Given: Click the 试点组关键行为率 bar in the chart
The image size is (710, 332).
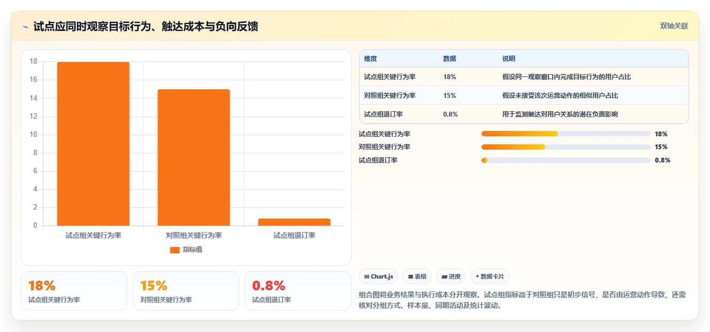Looking at the screenshot, I should pyautogui.click(x=93, y=144).
